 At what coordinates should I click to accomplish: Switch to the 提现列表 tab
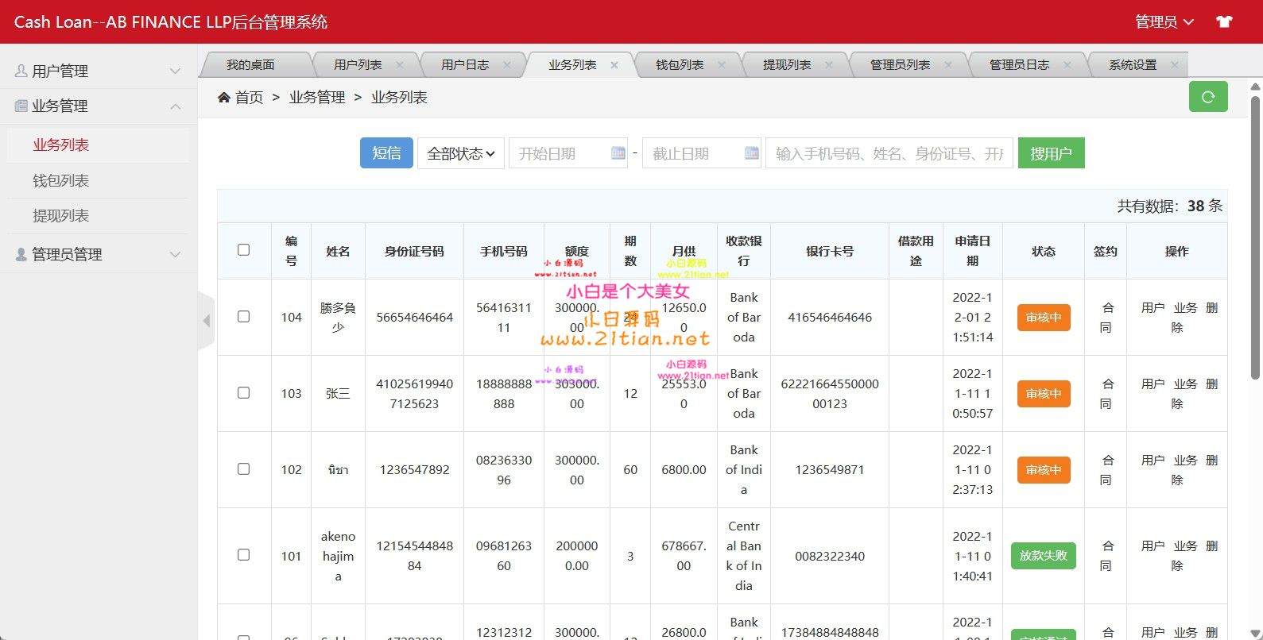(x=787, y=65)
